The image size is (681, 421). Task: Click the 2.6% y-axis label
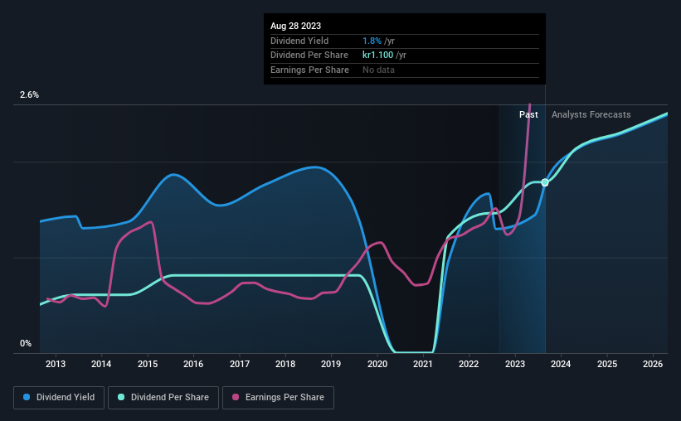[29, 94]
